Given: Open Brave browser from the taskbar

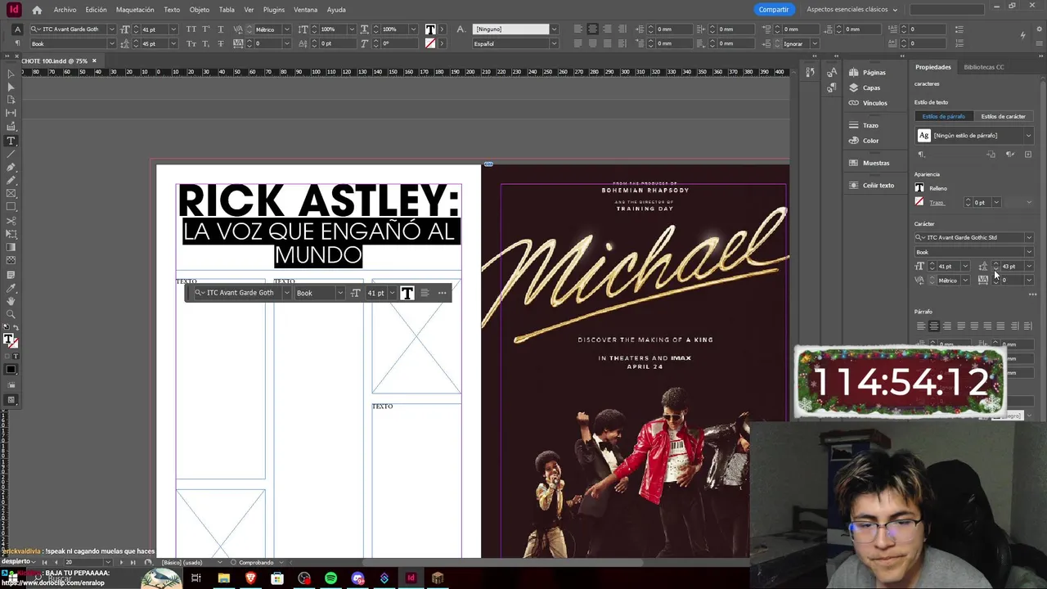Looking at the screenshot, I should [250, 578].
